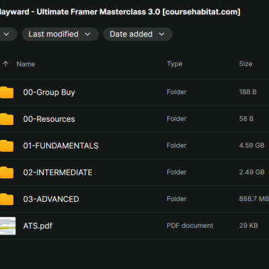Open the Last modified filter dropdown
This screenshot has height=269, width=269.
[x=60, y=34]
